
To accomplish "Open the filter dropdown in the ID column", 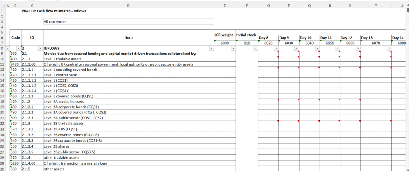I will pyautogui.click(x=40, y=48).
